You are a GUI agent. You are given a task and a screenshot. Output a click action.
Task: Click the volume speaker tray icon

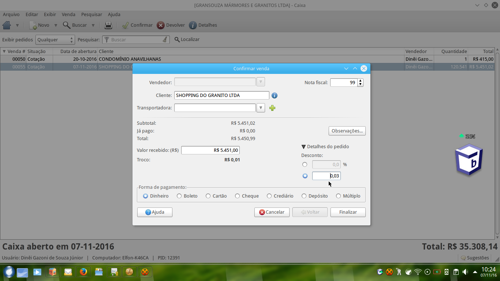(465, 272)
